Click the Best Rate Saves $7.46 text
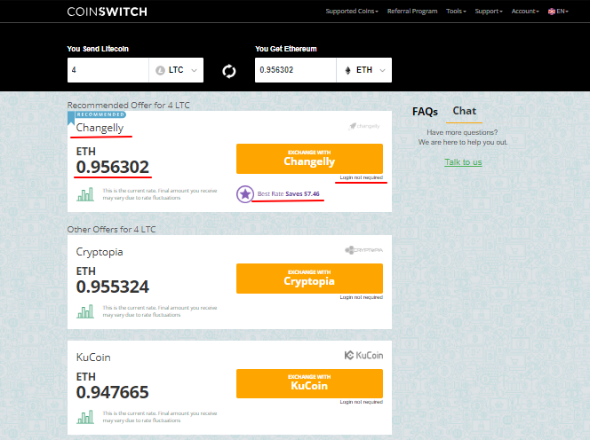The height and width of the screenshot is (440, 590). tap(288, 194)
